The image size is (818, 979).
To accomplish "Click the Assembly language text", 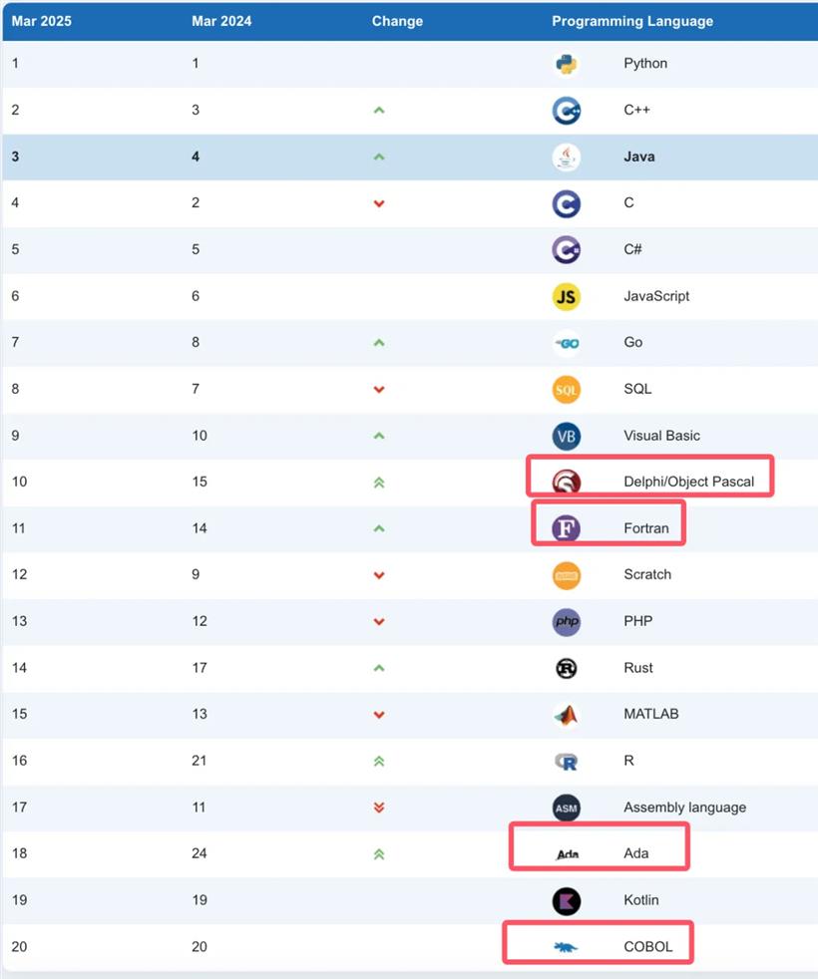I will 684,808.
